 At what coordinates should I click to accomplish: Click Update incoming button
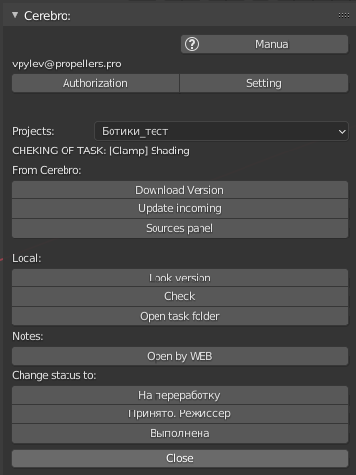(180, 208)
